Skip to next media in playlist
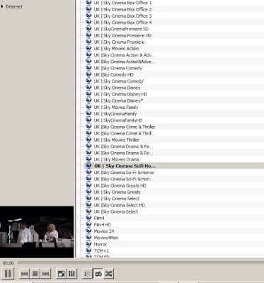The height and width of the screenshot is (283, 264). tap(46, 274)
